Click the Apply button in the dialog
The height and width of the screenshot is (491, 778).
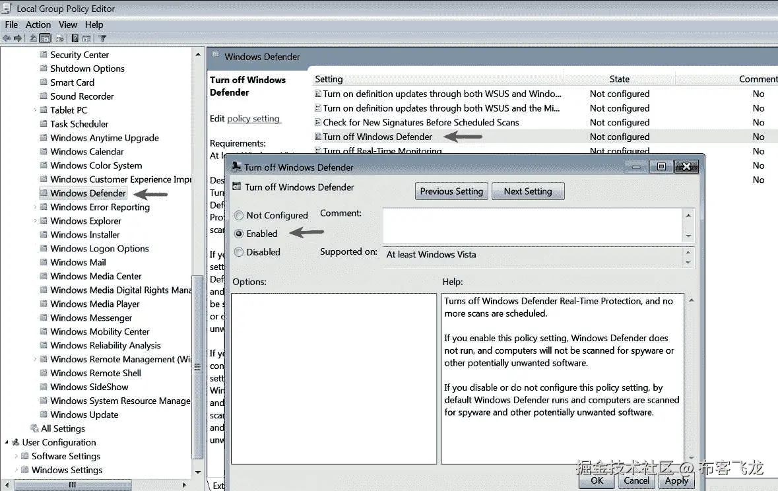pyautogui.click(x=676, y=480)
